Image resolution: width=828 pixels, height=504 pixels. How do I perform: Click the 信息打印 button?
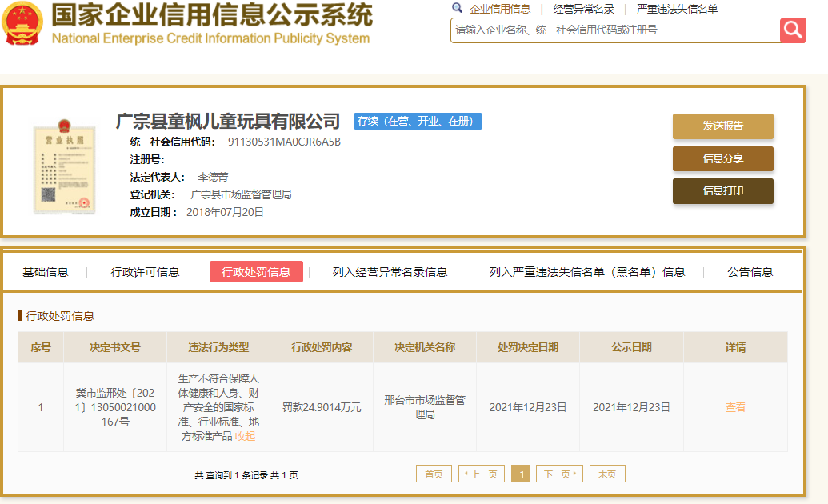pyautogui.click(x=723, y=190)
